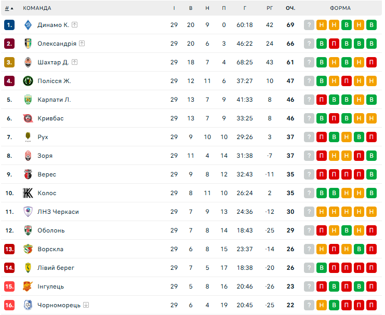Sort standings by ОЧ. points header
Image resolution: width=385 pixels, height=315 pixels.
coord(290,8)
